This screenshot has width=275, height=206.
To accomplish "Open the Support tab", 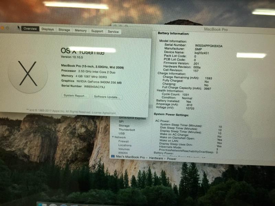I will click(x=97, y=31).
